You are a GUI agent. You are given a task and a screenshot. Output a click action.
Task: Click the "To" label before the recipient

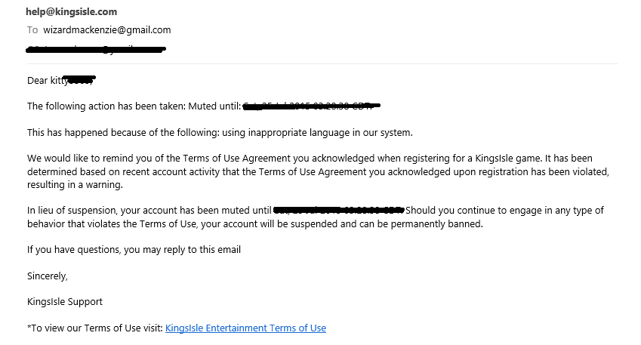point(32,30)
